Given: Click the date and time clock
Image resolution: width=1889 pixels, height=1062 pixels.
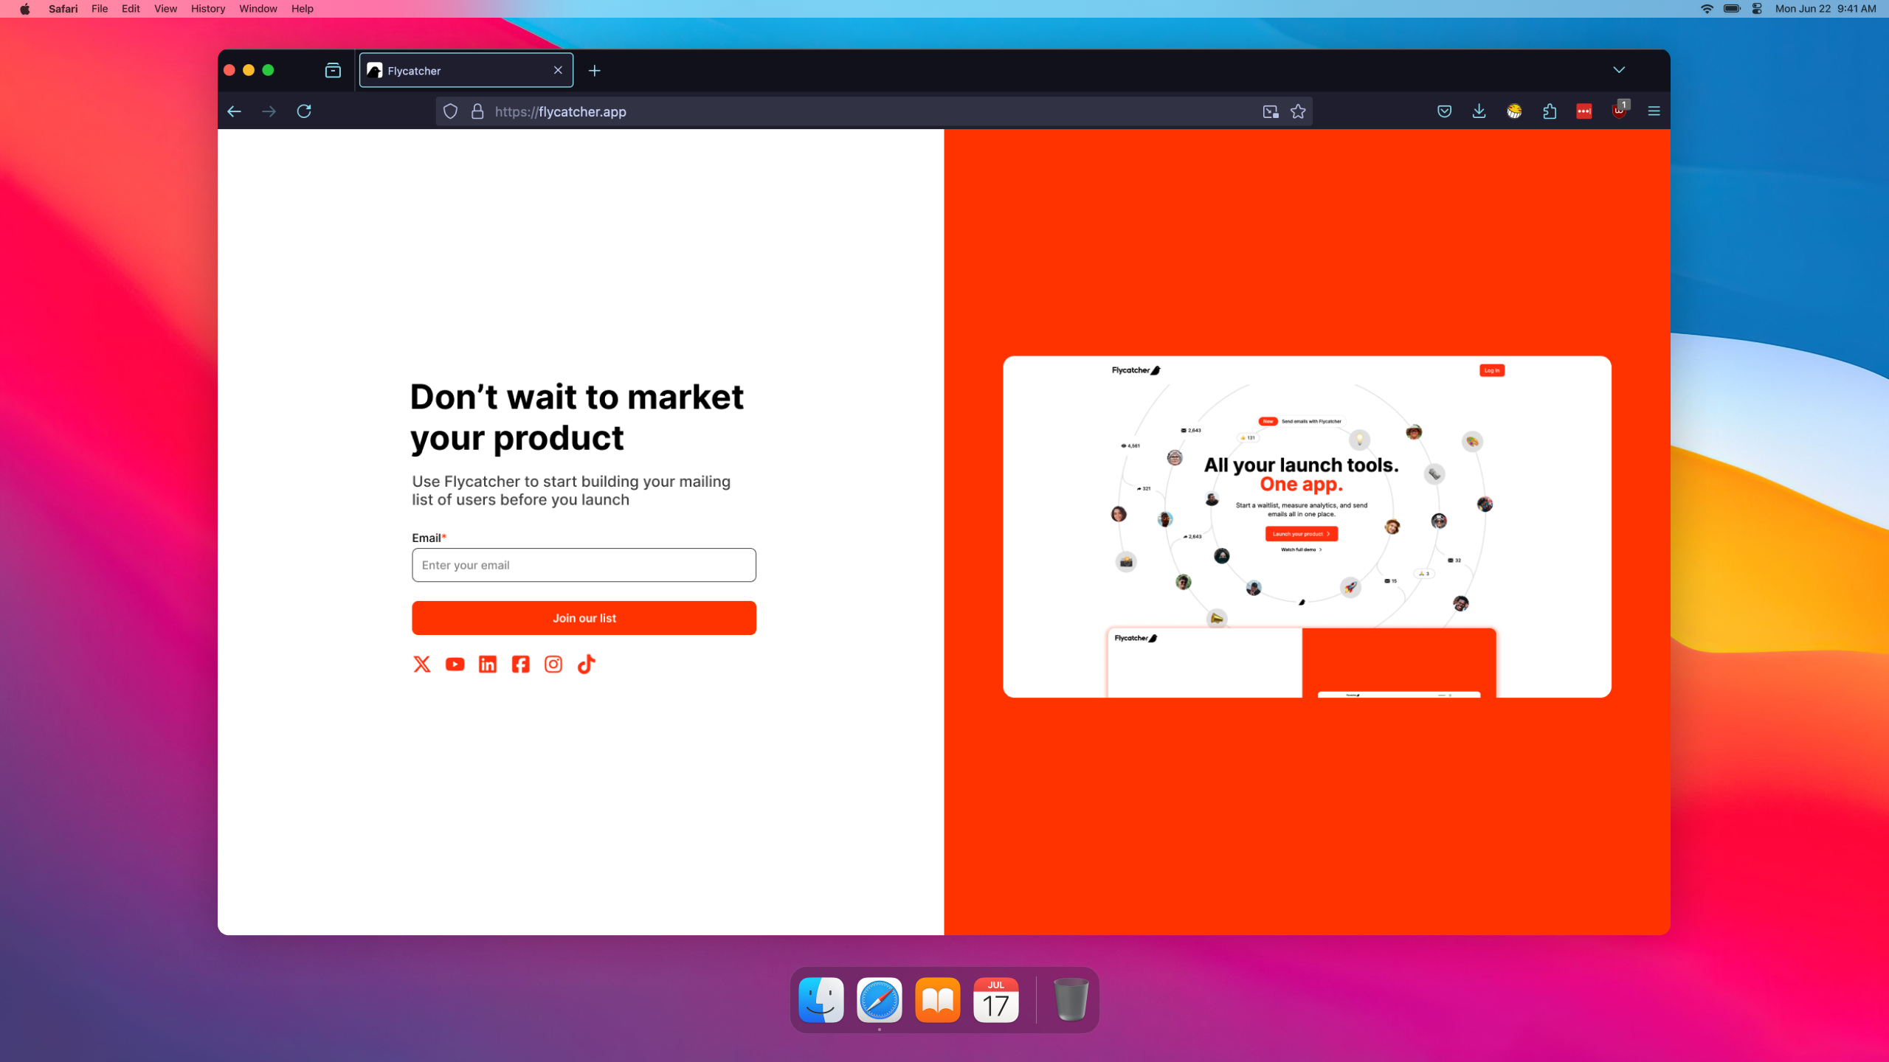Looking at the screenshot, I should pos(1826,9).
